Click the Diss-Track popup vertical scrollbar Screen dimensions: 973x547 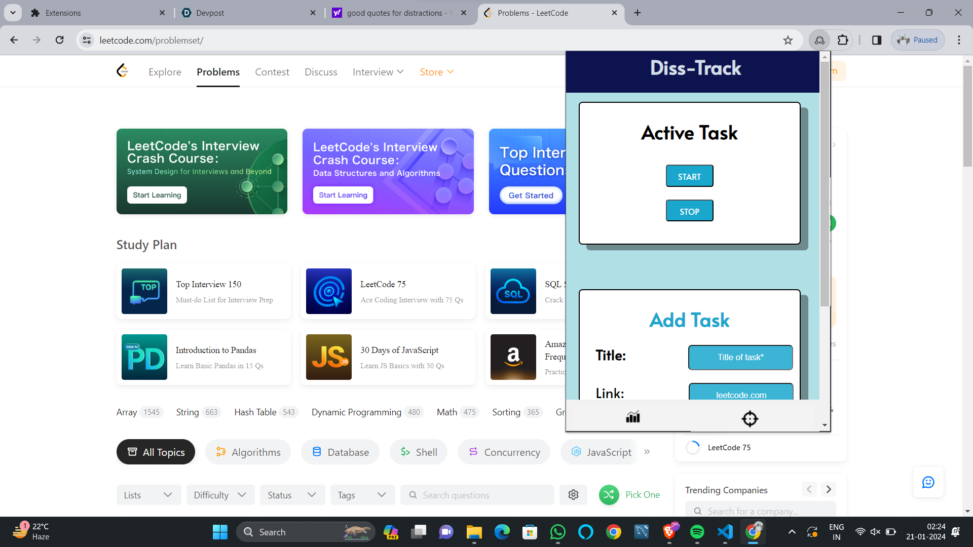click(x=825, y=182)
